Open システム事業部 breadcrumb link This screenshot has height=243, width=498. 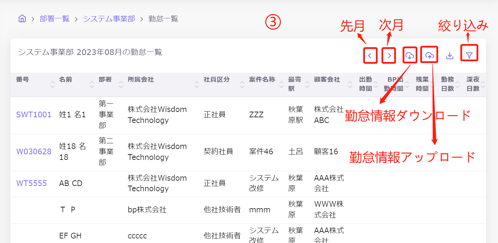(109, 19)
